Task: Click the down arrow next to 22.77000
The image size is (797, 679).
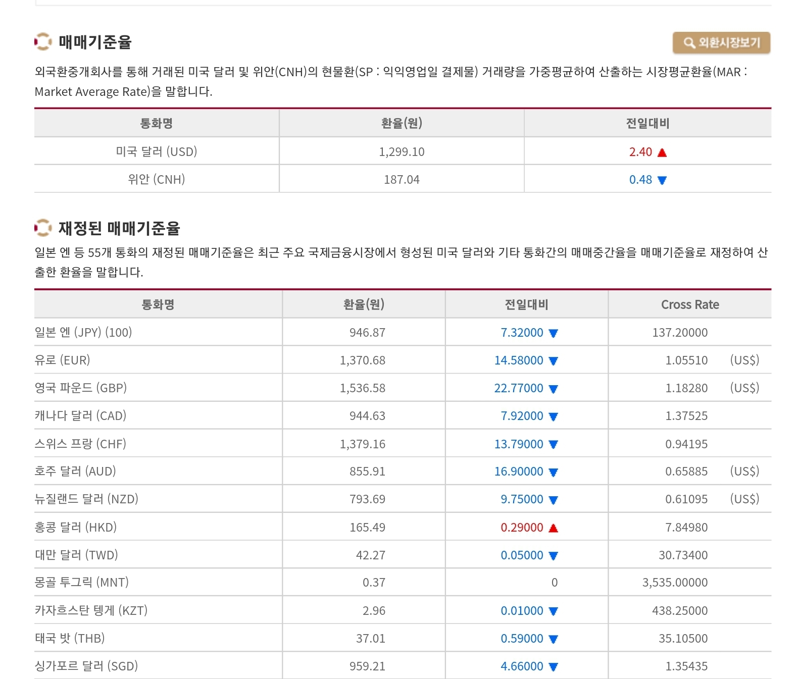Action: [x=553, y=389]
